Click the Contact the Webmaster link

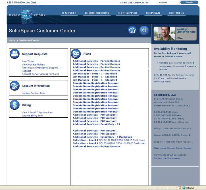click(167, 158)
